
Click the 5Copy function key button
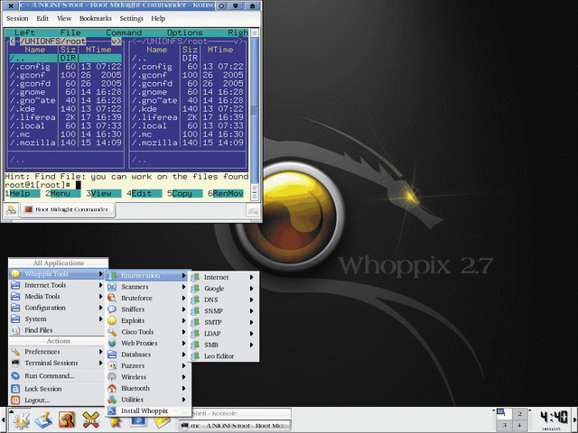pyautogui.click(x=184, y=194)
